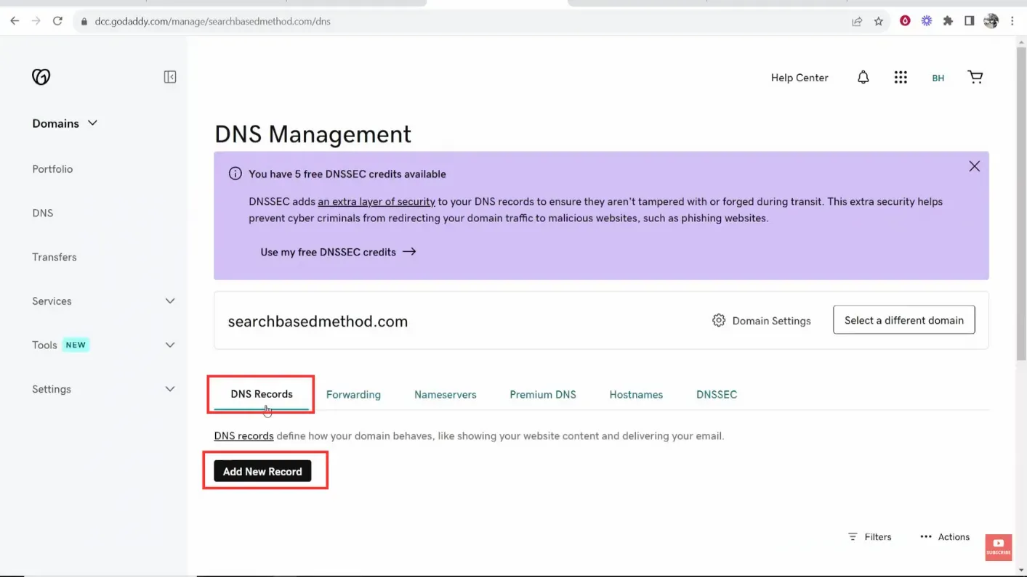
Task: Open the browser Extensions puzzle icon
Action: click(x=948, y=21)
